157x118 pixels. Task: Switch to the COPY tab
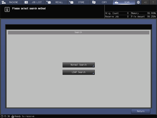tap(101, 2)
